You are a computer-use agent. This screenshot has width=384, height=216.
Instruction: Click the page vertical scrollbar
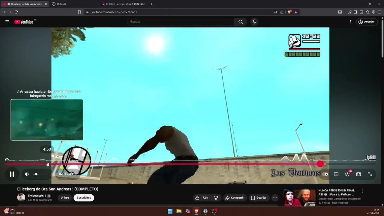tap(382, 38)
